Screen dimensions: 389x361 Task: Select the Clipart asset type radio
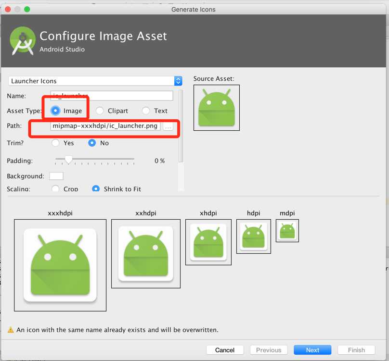(x=100, y=111)
